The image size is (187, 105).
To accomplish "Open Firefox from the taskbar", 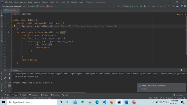I will pyautogui.click(x=112, y=102).
